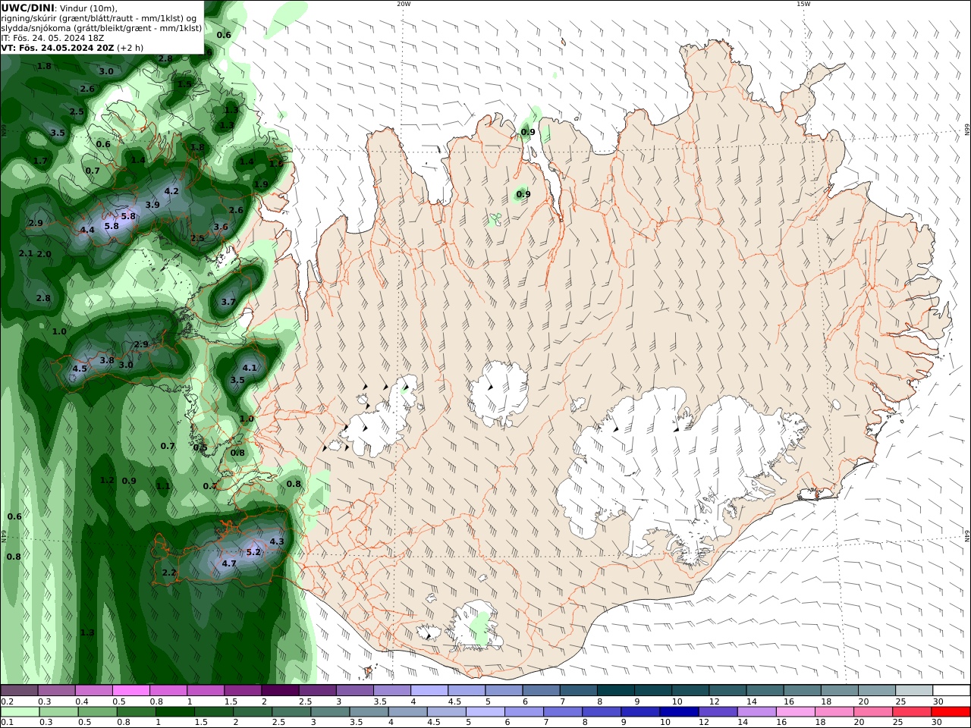Click the 'IT: Fös. 24. 05. 2024 18Z' initial time

pos(52,37)
